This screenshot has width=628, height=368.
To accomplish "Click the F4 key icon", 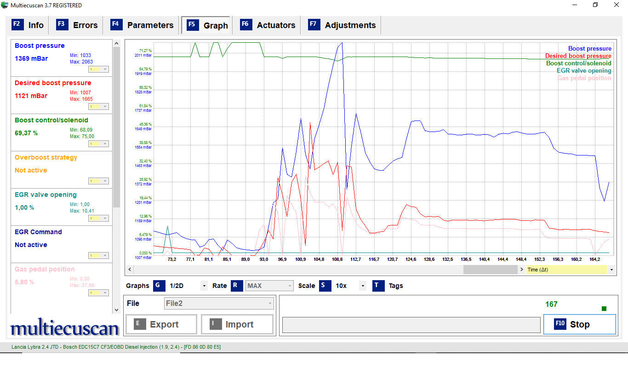I will coord(117,25).
